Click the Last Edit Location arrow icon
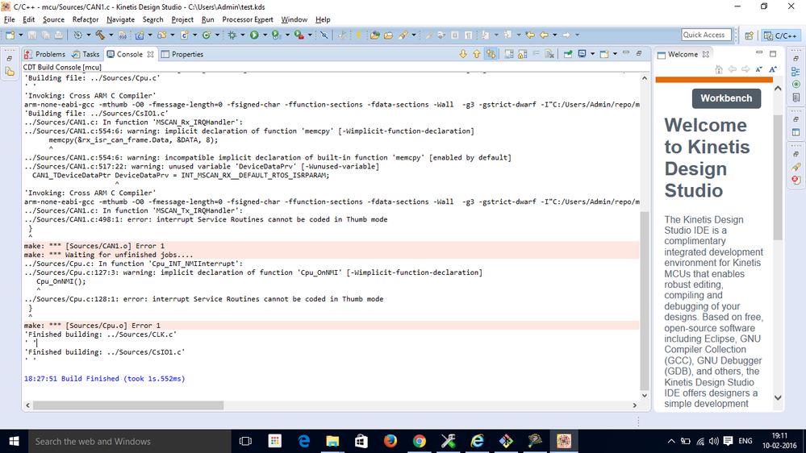This screenshot has height=453, width=806. point(529,35)
